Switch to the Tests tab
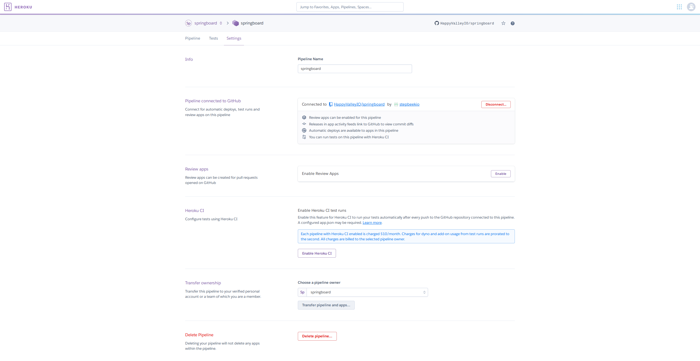Screen dimensions: 700x361 [x=213, y=38]
